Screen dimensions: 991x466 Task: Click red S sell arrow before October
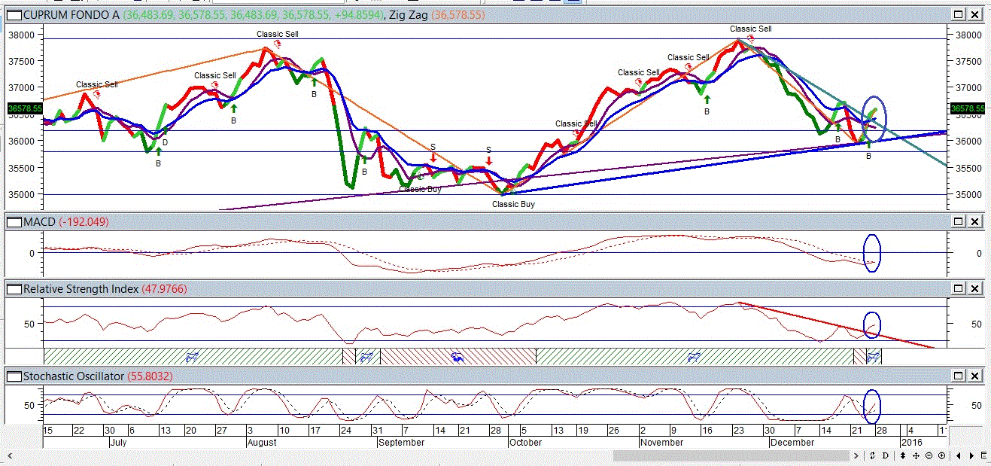(488, 160)
